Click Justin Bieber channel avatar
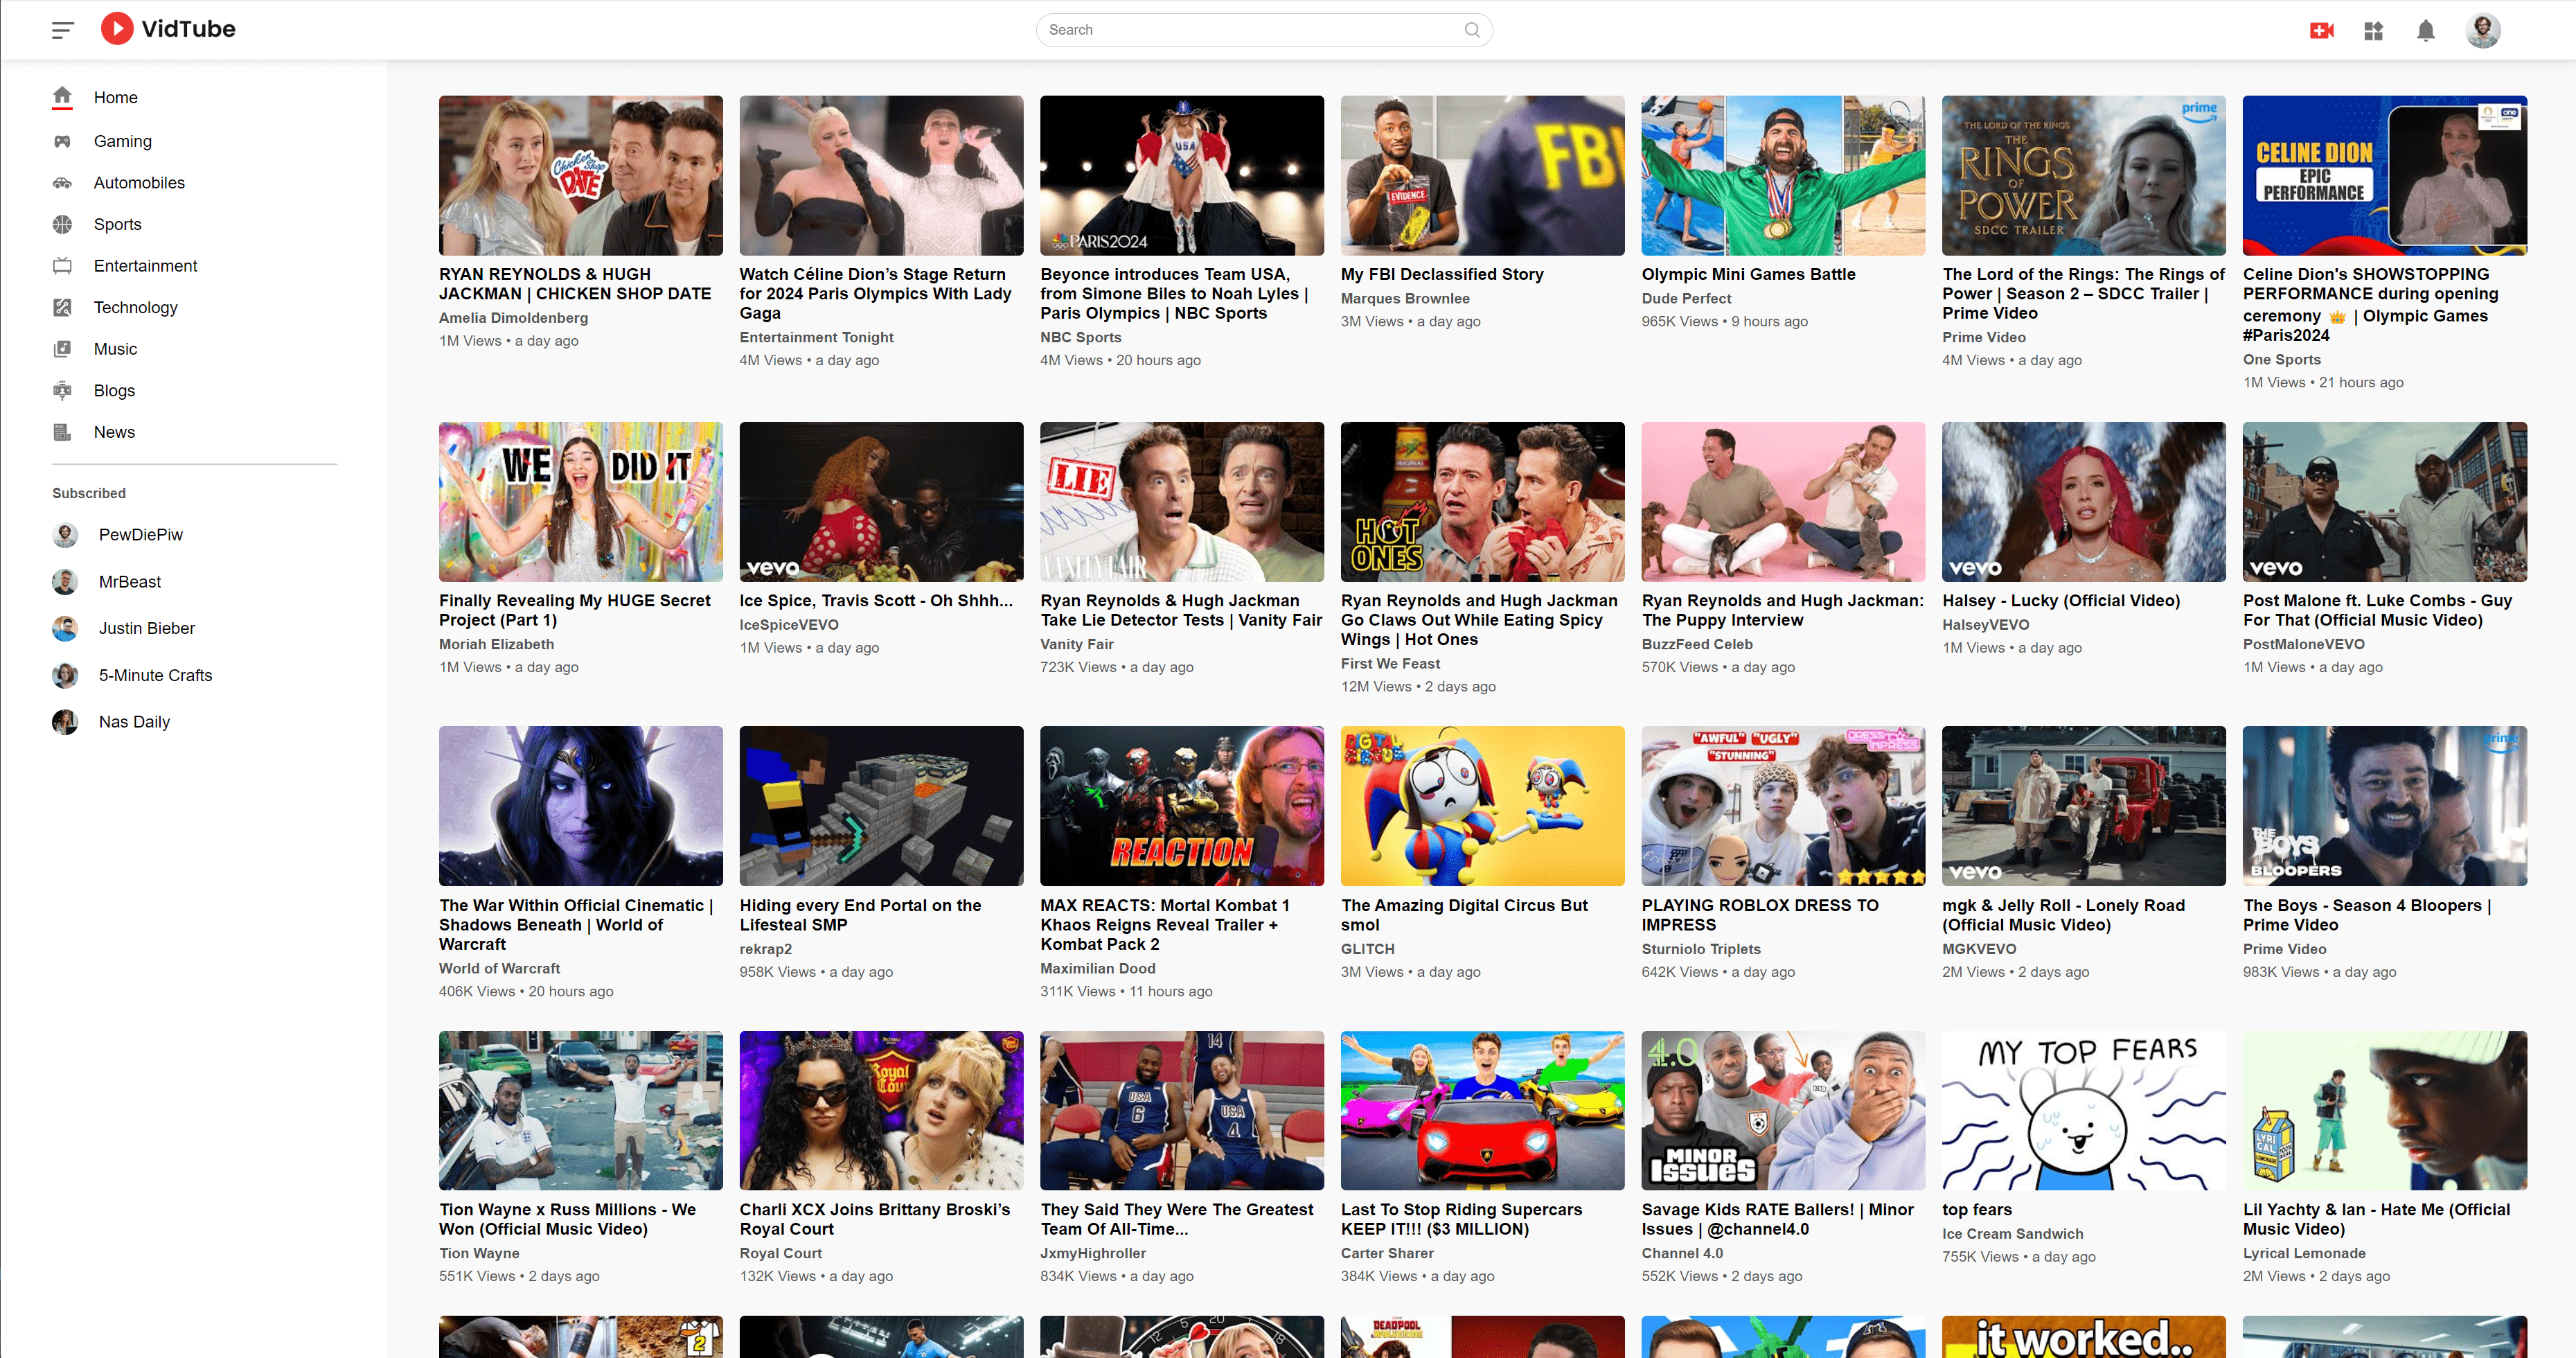This screenshot has width=2576, height=1358. (65, 628)
